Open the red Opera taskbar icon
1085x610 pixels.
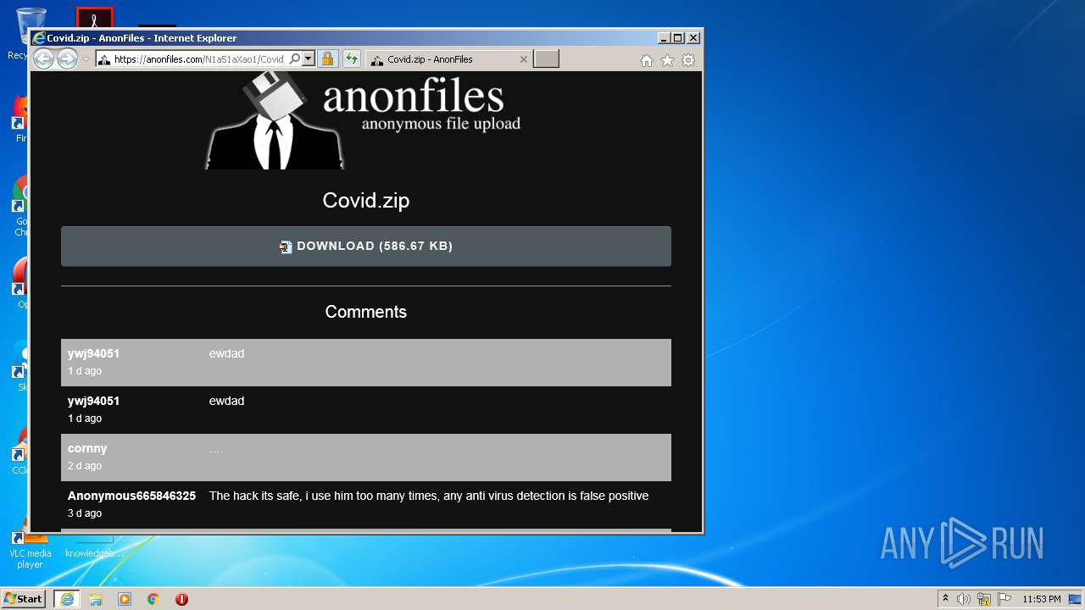coord(181,599)
